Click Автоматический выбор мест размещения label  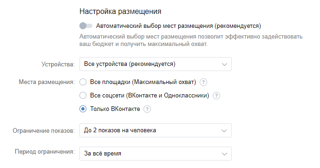click(x=178, y=26)
